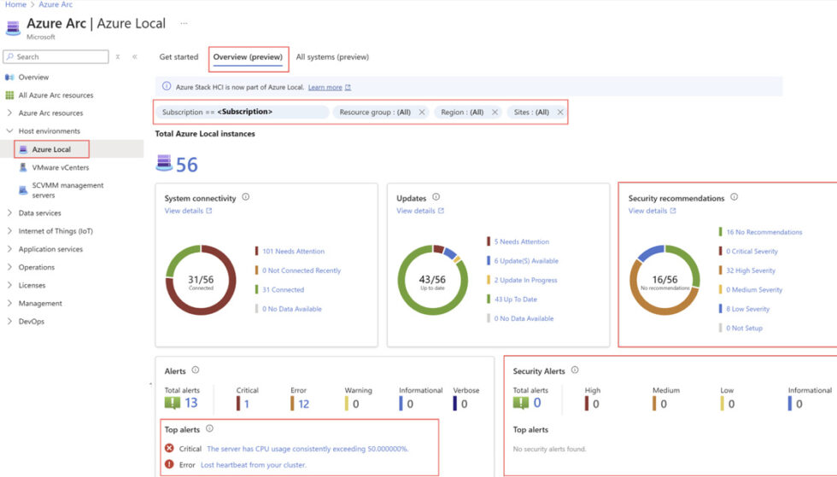Image resolution: width=837 pixels, height=477 pixels.
Task: Click 8 Low Severity
Action: tap(747, 309)
